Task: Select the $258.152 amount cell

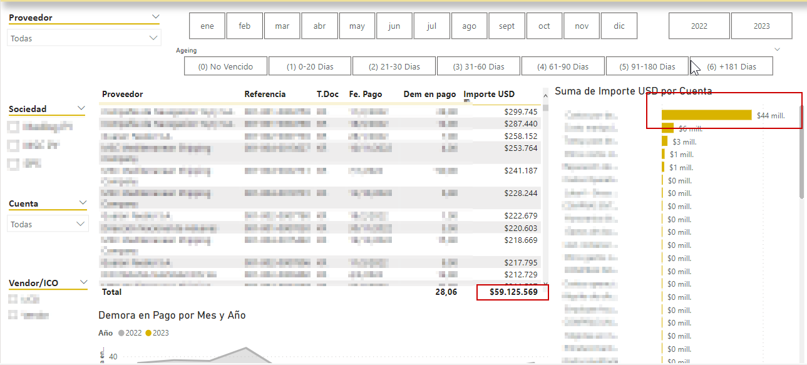Action: [521, 136]
